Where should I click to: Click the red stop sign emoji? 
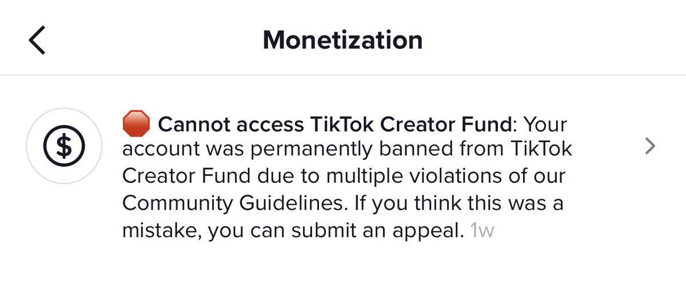click(136, 123)
